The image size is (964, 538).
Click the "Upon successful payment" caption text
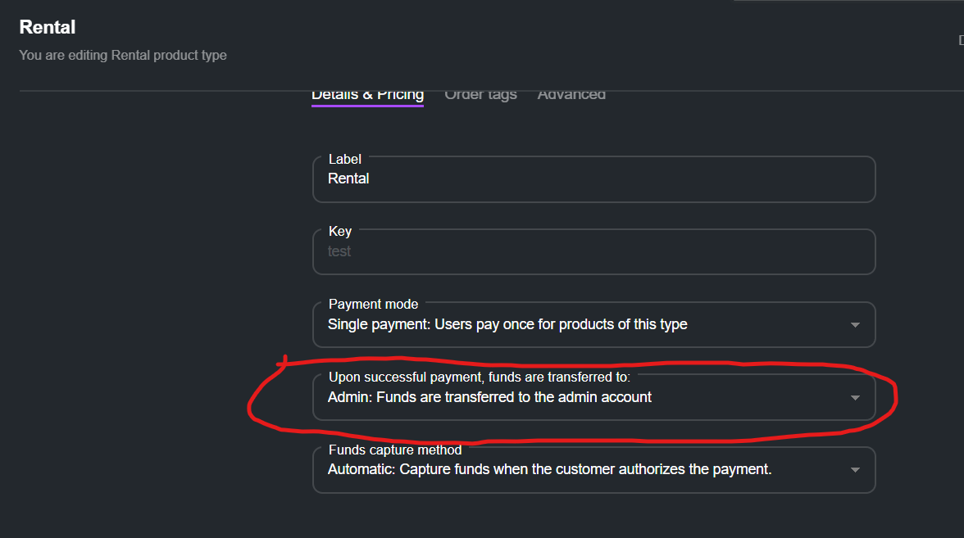tap(479, 378)
